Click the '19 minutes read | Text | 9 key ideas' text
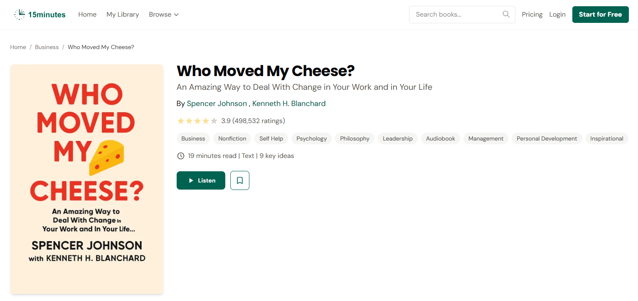638x301 pixels. point(241,156)
